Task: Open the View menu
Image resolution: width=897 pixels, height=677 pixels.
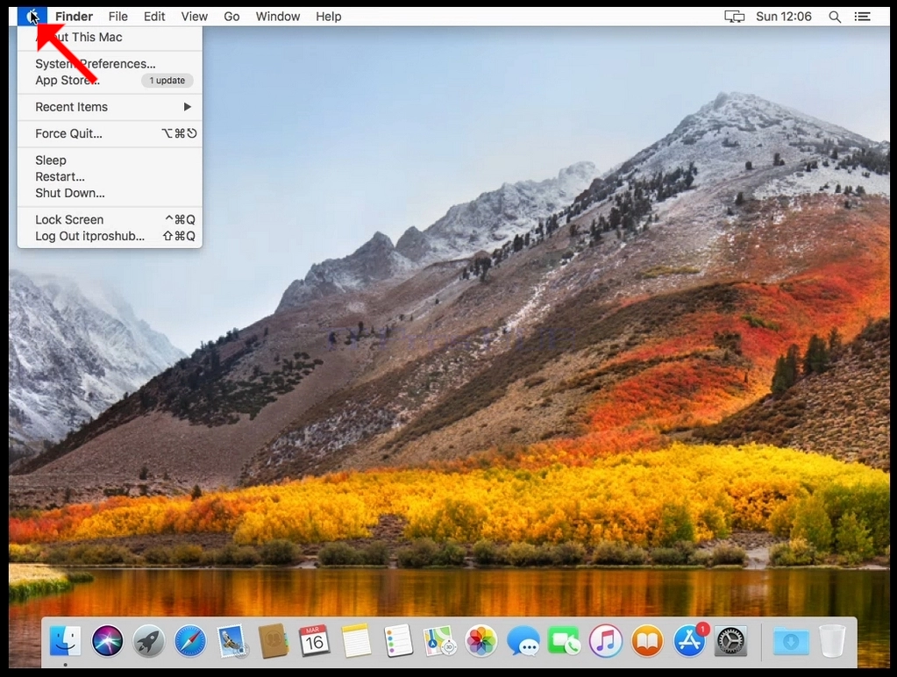Action: click(194, 17)
